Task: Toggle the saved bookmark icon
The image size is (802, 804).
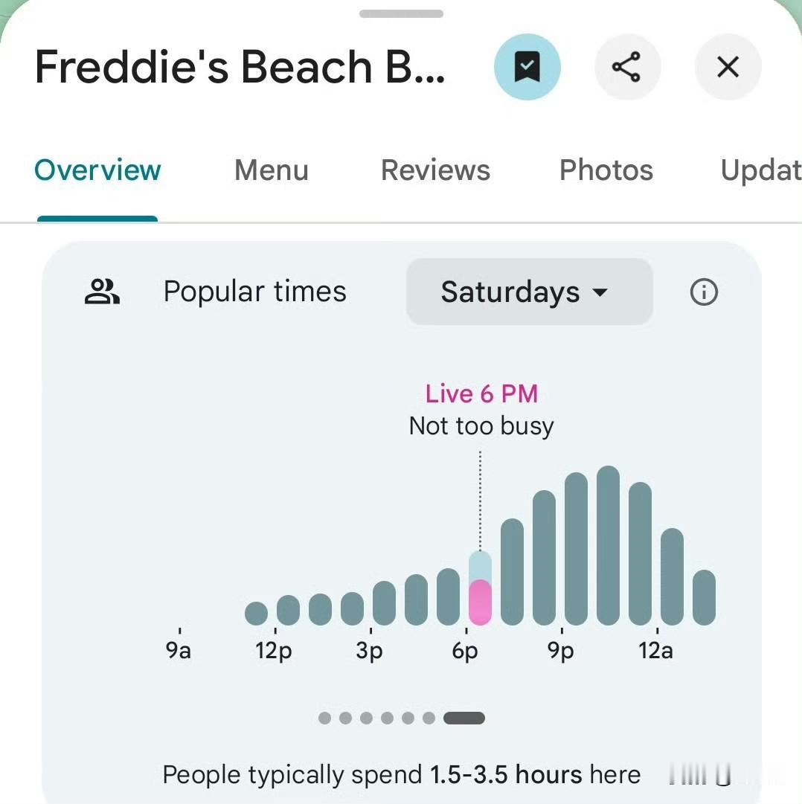Action: [527, 68]
